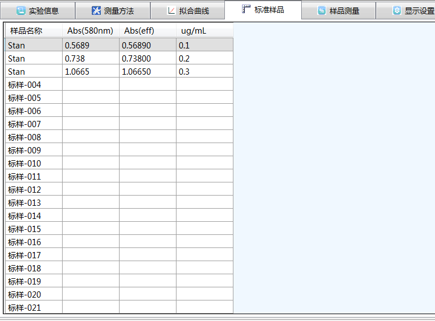Click the ug/mL column header
Screen dimensions: 435x321
click(194, 30)
